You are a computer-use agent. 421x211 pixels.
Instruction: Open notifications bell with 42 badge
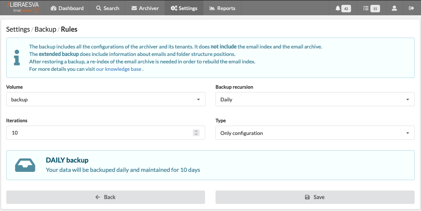343,8
